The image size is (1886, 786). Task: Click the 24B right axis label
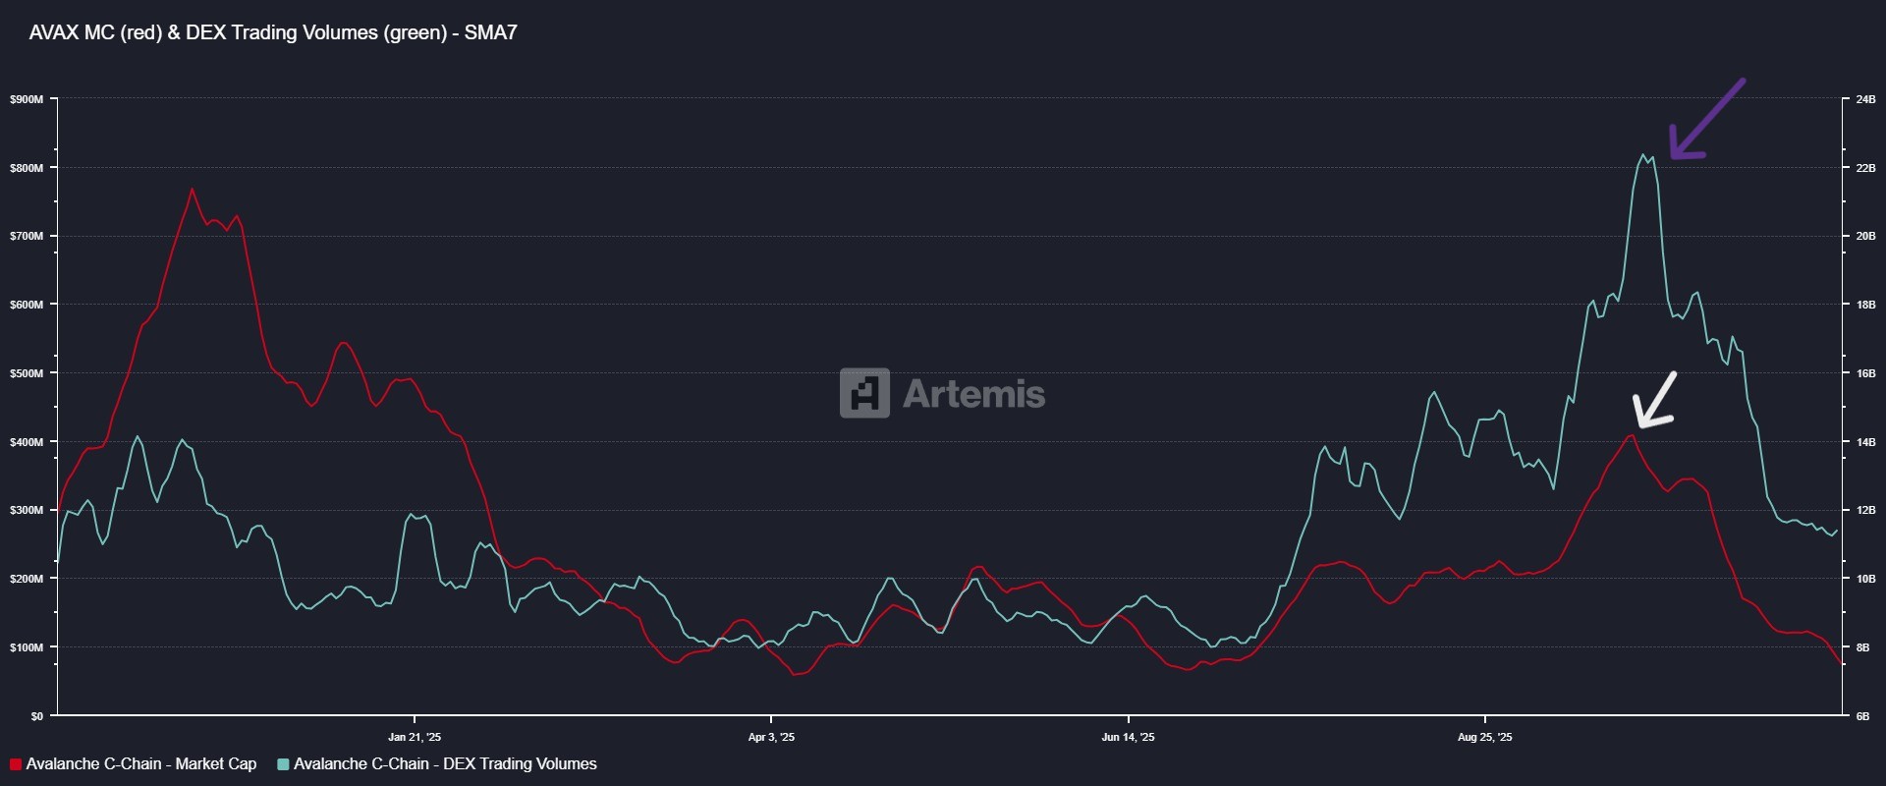coord(1865,99)
